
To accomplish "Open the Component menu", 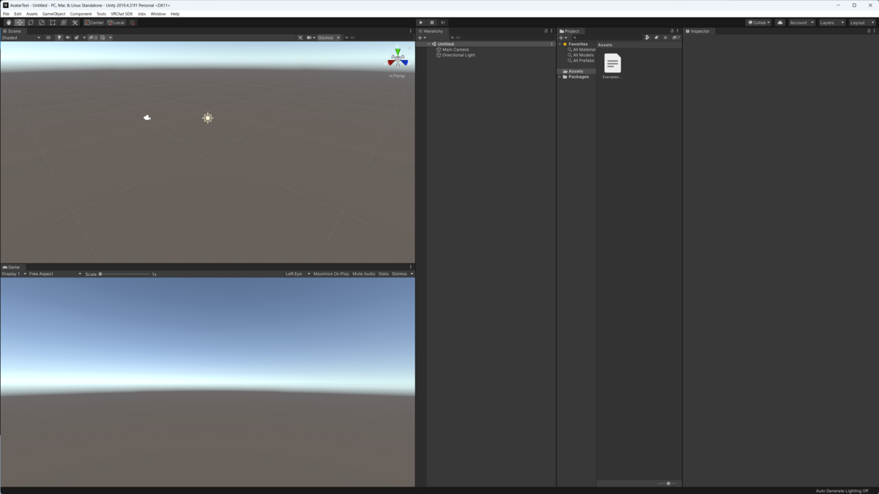I will pyautogui.click(x=81, y=14).
